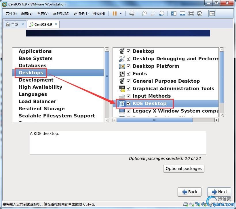Click the GNOME foot icon beside Desktop
236x209 pixels.
coord(122,51)
